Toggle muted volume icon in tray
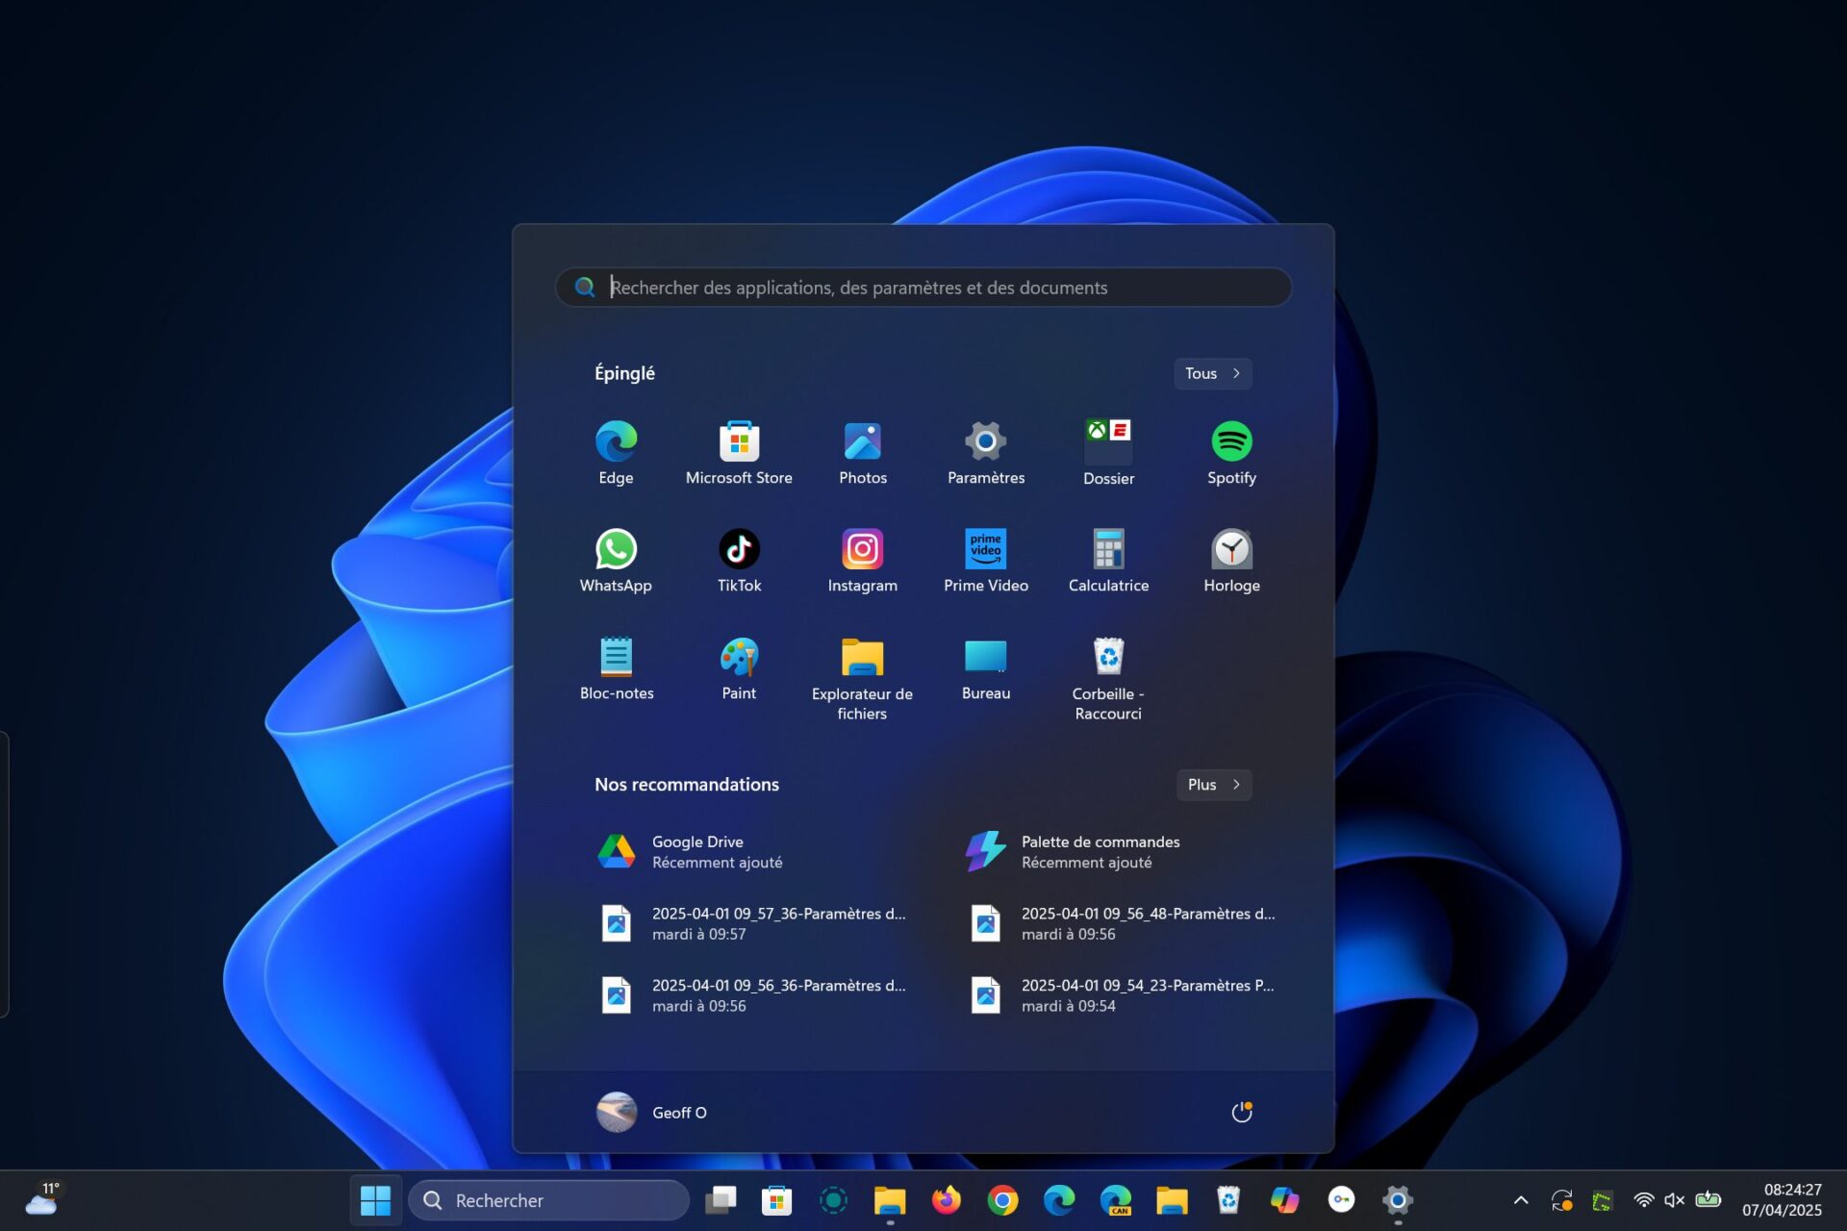 pos(1674,1200)
